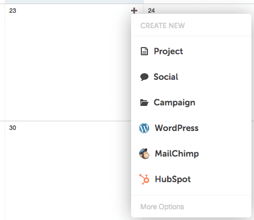This screenshot has height=220, width=254.
Task: Select Social from Create New menu
Action: pyautogui.click(x=191, y=77)
